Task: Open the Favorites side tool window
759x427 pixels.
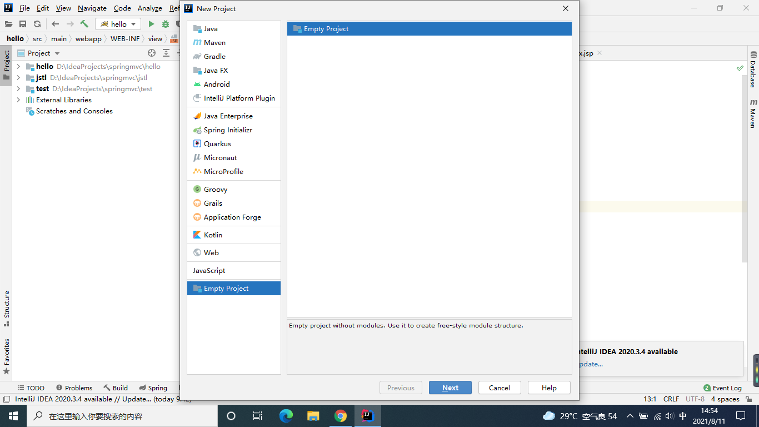Action: [6, 356]
